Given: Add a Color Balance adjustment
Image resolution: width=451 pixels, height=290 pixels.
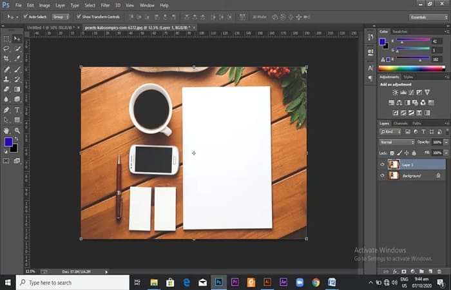Looking at the screenshot, I should tap(399, 102).
